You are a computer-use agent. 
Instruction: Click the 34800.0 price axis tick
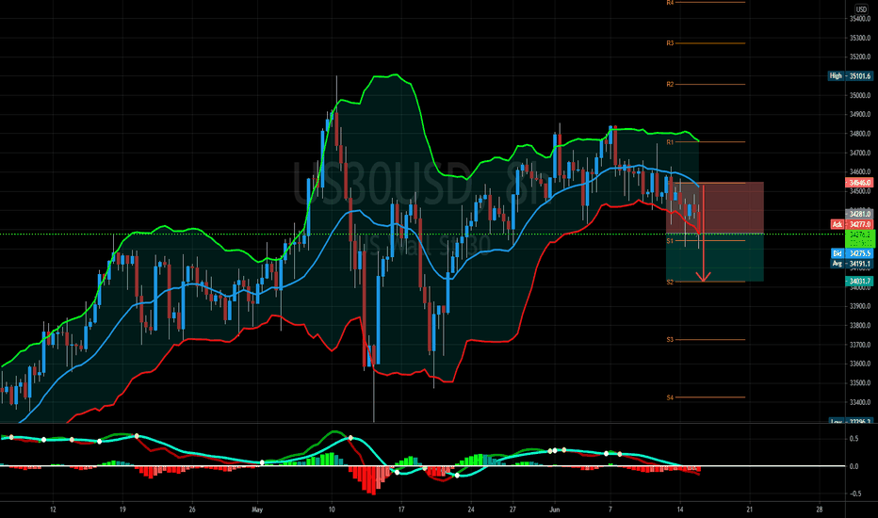[860, 134]
